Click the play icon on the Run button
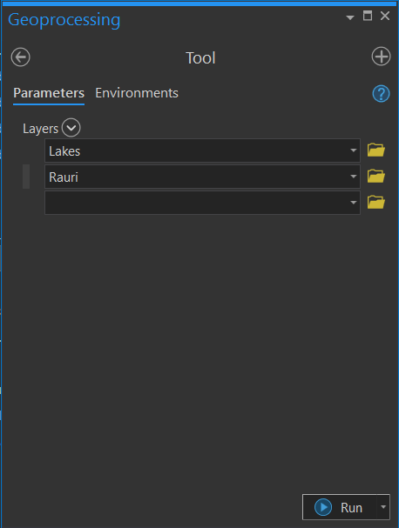Screen dimensions: 399x528 pyautogui.click(x=323, y=507)
